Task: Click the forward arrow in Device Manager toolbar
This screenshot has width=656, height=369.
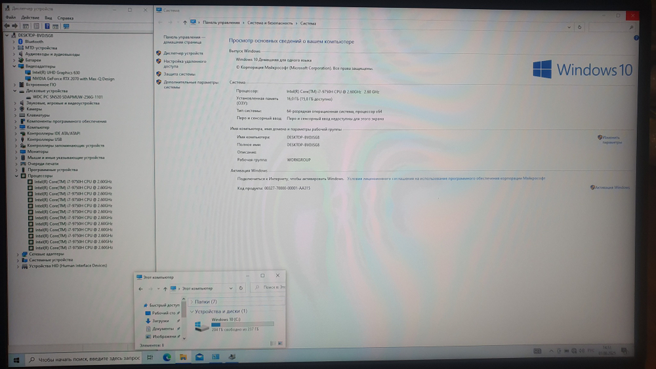Action: 15,26
